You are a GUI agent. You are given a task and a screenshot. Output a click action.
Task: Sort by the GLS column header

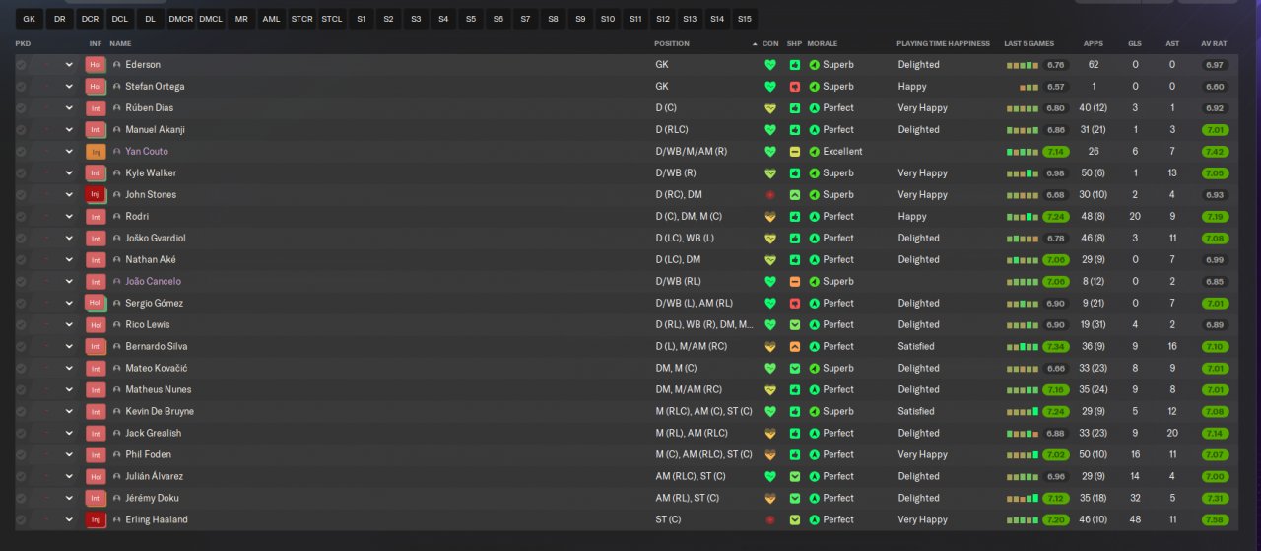1135,43
